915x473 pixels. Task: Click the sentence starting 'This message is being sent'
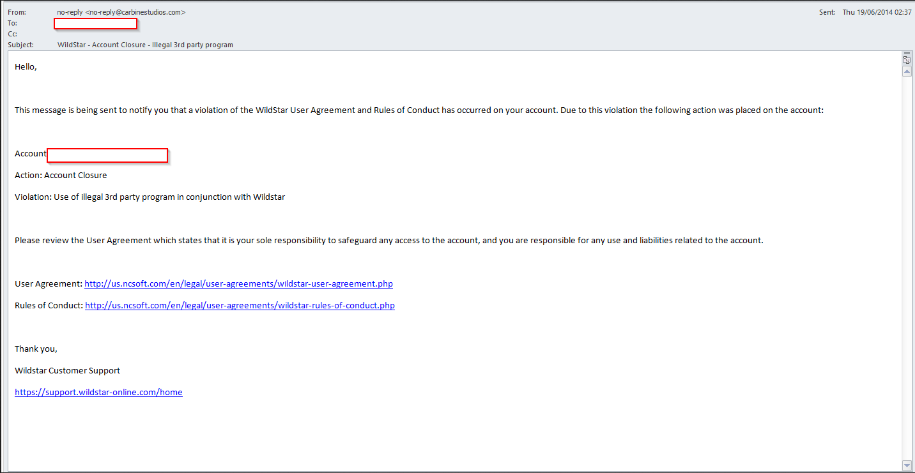(419, 110)
